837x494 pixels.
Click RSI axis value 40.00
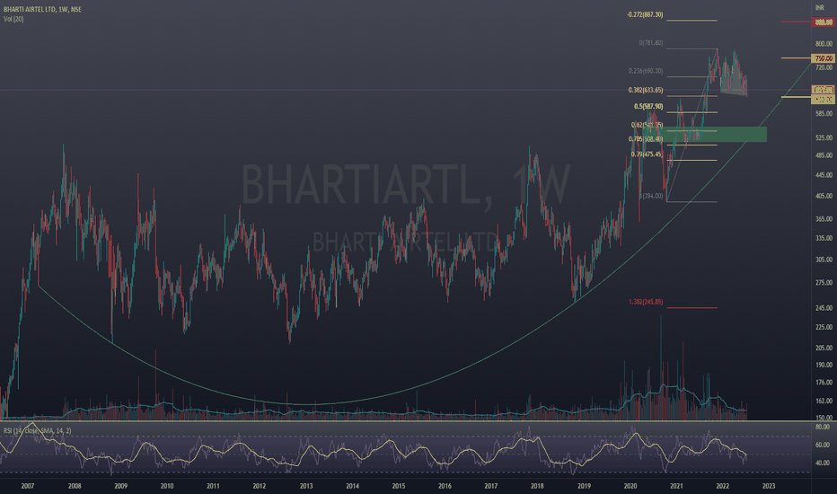click(823, 463)
